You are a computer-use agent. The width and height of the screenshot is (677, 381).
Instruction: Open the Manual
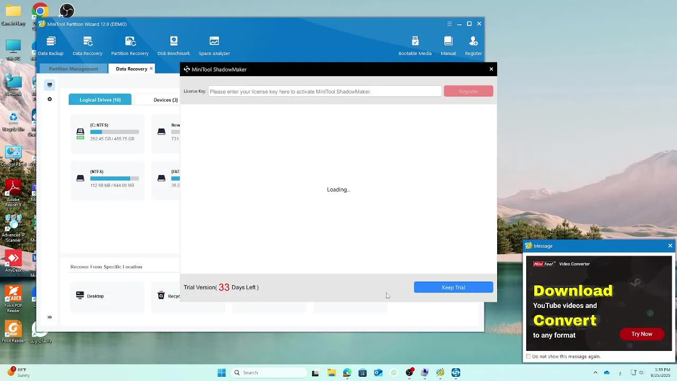[x=448, y=46]
